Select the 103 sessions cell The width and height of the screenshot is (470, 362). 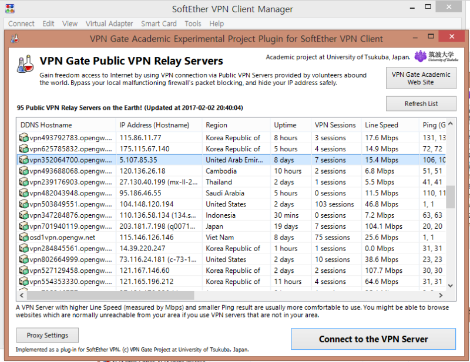[334, 204]
